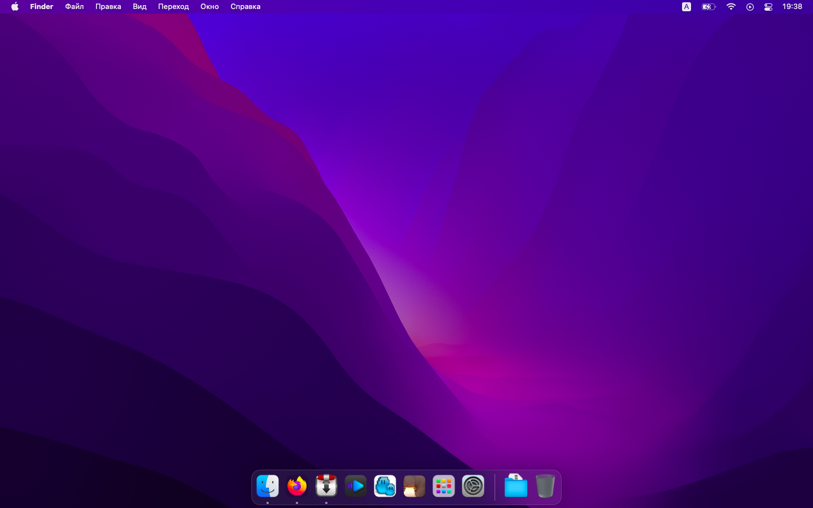Expand the Переход menu

coord(173,7)
